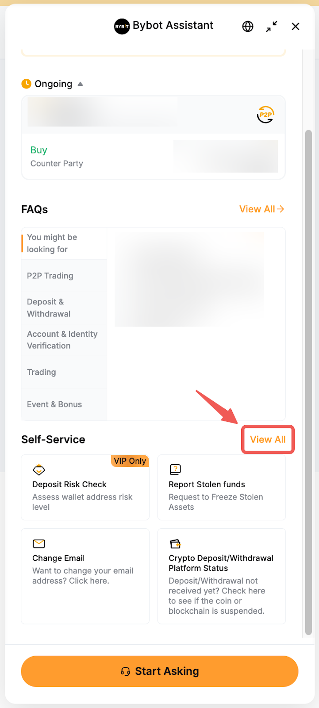Open View All link for FAQs

pos(261,209)
